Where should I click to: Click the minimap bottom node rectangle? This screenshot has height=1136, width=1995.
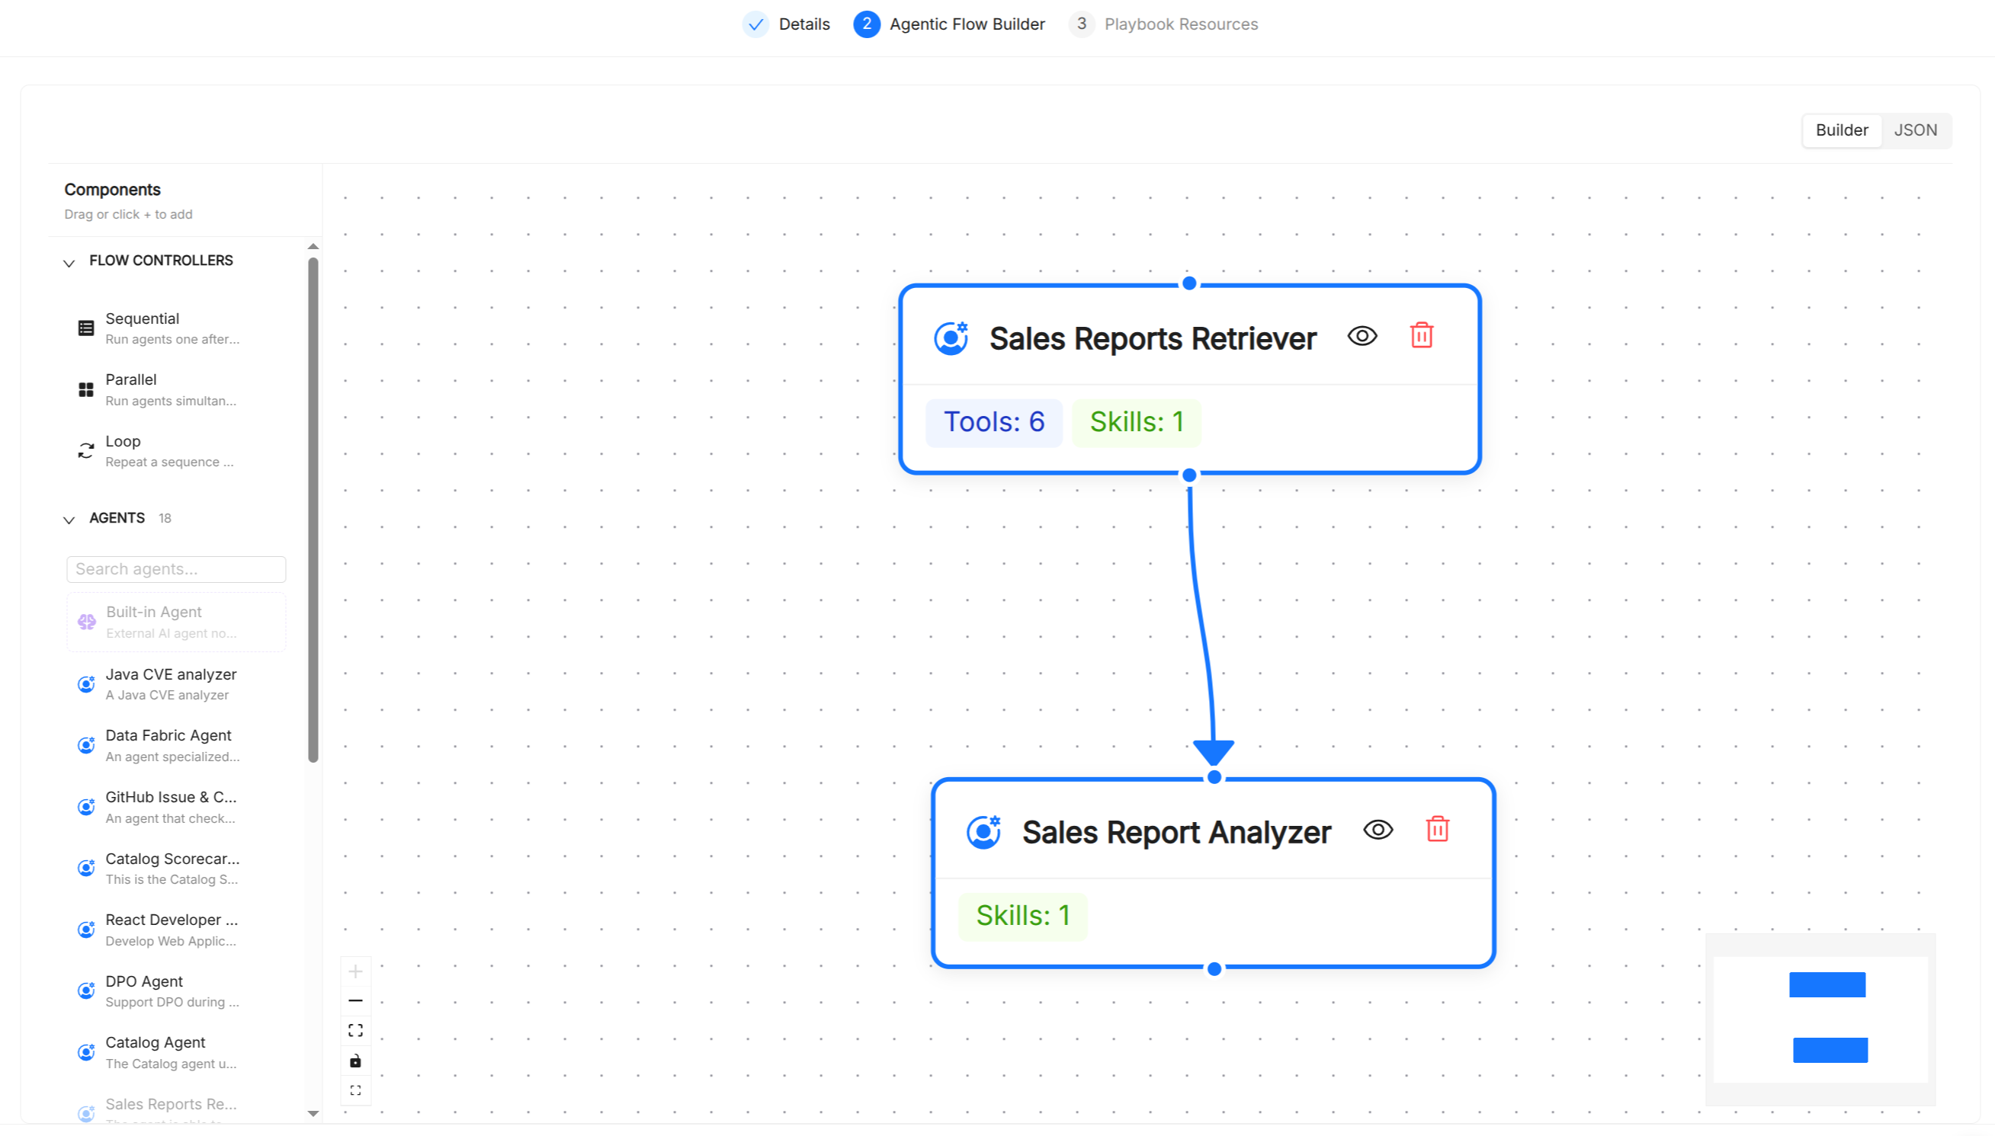point(1830,1049)
